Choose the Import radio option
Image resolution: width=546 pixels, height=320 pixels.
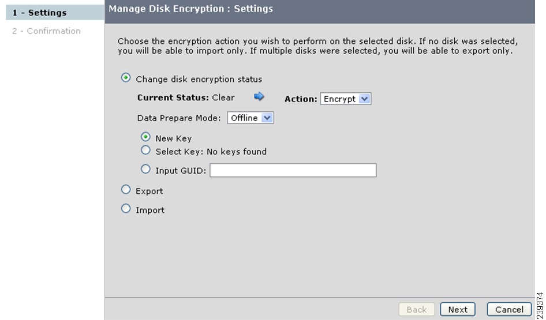(x=126, y=209)
